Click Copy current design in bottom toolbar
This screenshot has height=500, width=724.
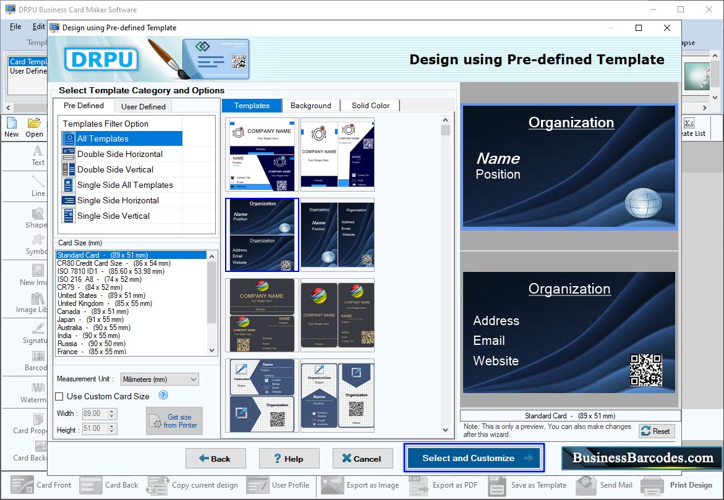(192, 485)
